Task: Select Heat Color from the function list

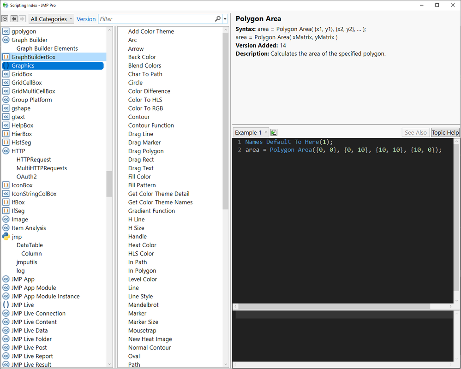Action: point(142,245)
